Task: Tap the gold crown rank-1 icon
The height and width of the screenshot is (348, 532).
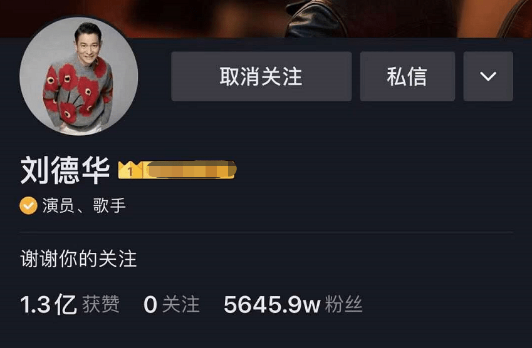Action: pos(130,170)
